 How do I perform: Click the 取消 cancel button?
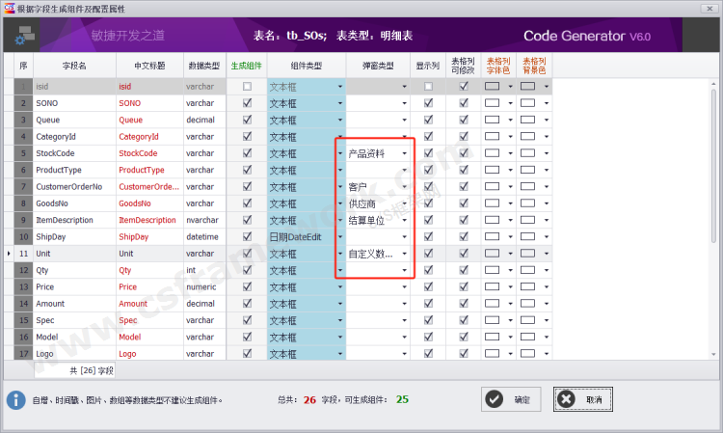point(583,399)
